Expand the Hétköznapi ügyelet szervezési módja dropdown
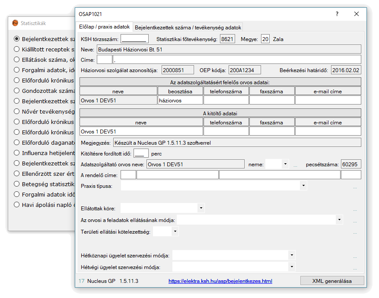 coord(292,255)
